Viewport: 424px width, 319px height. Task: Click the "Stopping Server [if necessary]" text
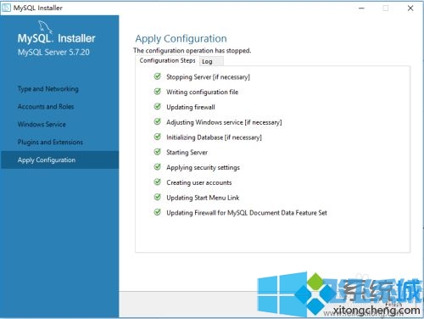pos(208,77)
